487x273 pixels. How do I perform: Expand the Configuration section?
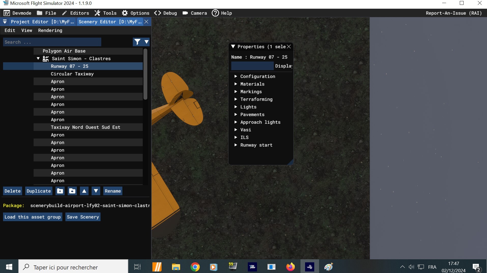[236, 76]
